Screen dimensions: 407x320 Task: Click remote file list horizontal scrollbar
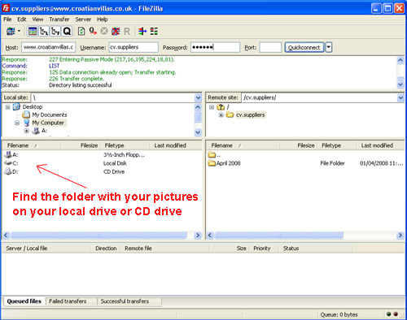pos(279,236)
